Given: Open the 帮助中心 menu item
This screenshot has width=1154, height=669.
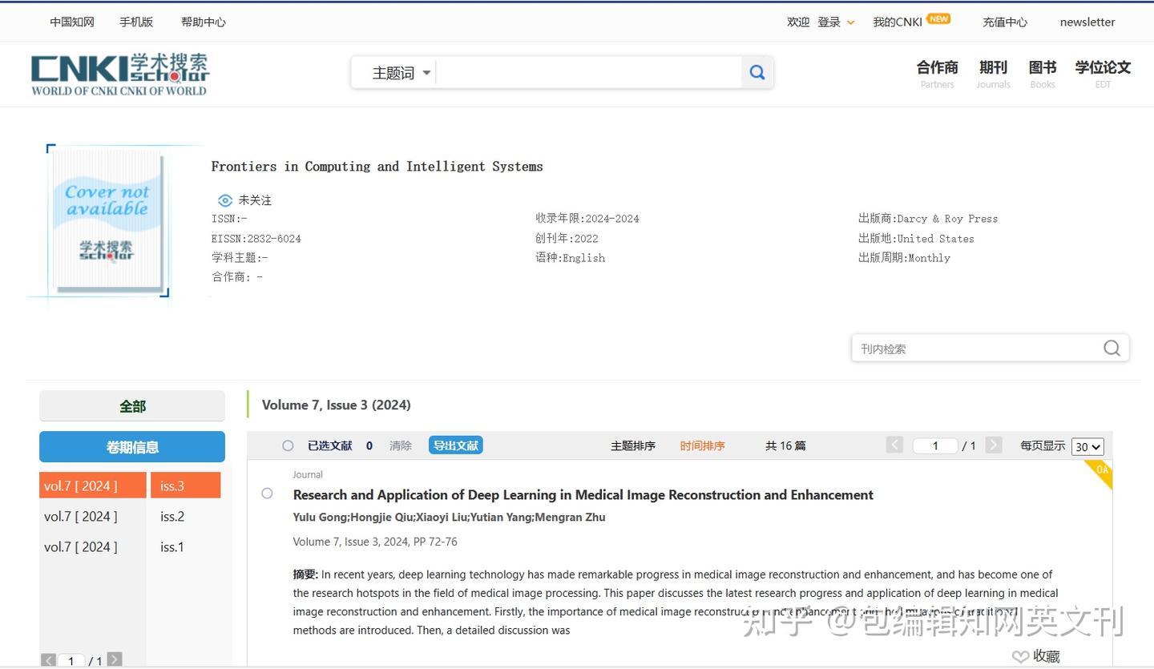Looking at the screenshot, I should pos(203,22).
